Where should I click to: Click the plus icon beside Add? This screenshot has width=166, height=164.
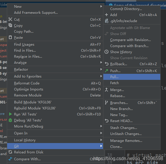tap(107, 15)
